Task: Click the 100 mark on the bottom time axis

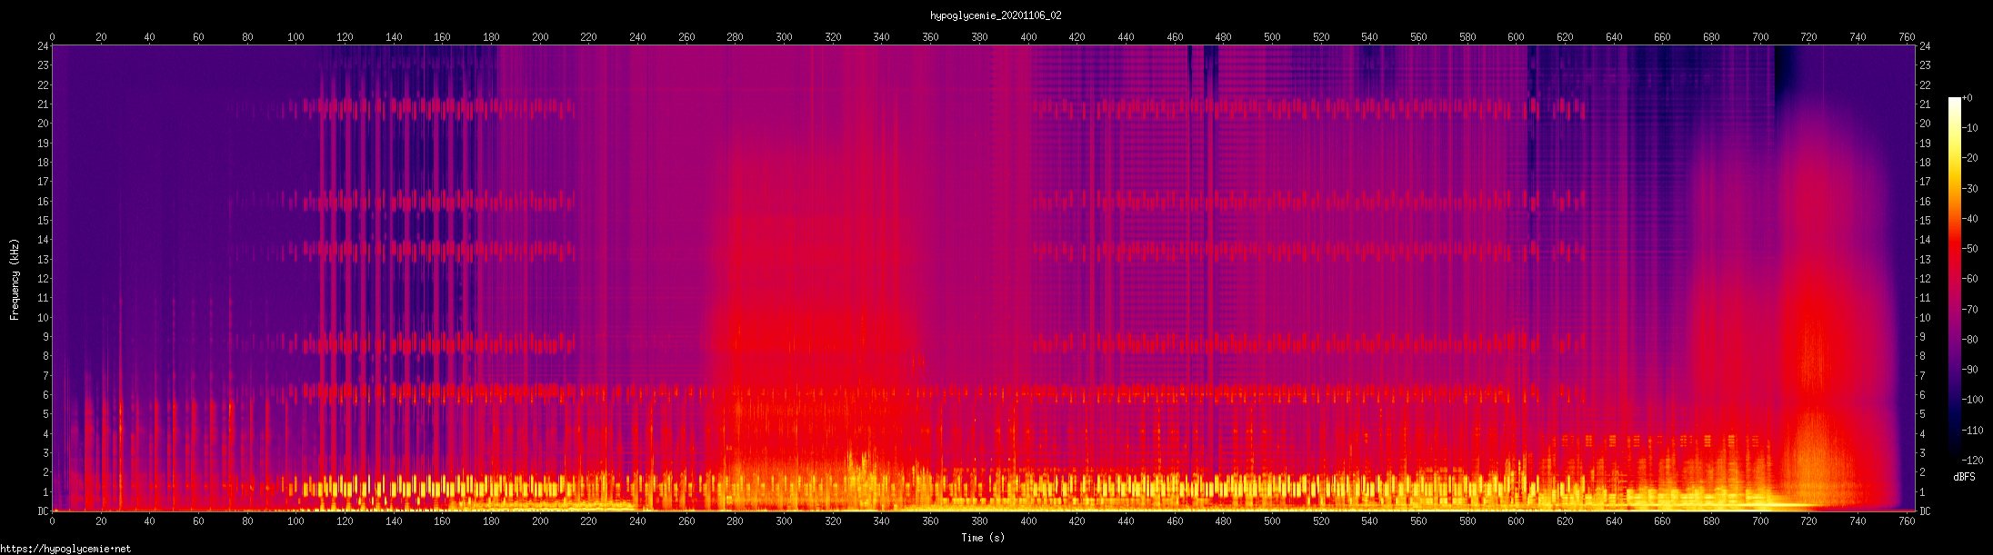Action: click(295, 520)
